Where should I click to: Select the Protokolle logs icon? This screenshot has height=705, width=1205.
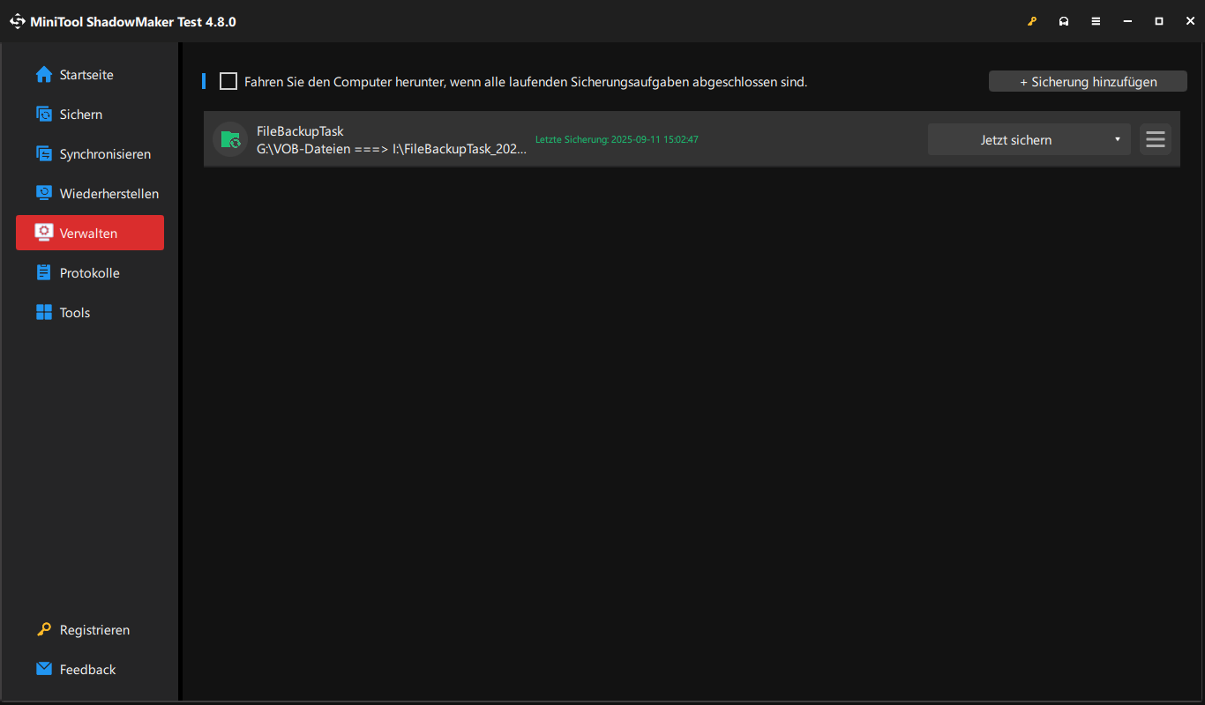point(43,272)
